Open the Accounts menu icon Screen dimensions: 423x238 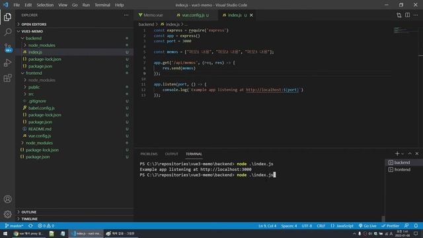pos(7,199)
